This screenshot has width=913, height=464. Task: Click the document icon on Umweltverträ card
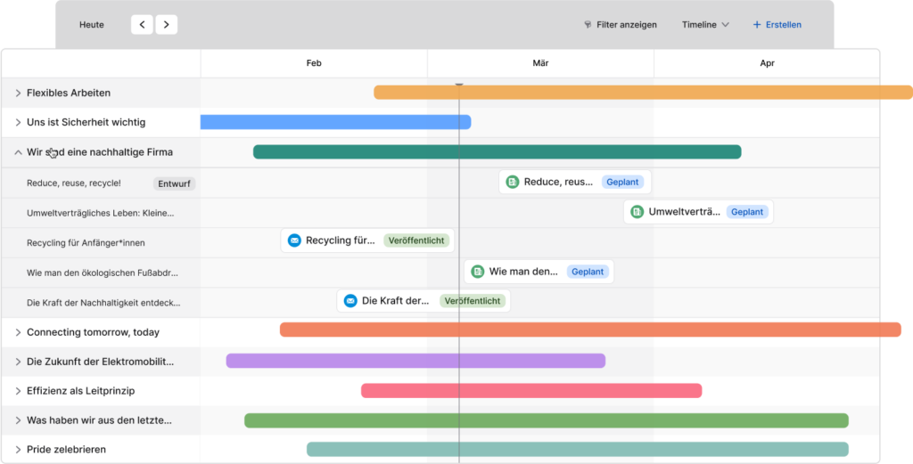(x=637, y=212)
